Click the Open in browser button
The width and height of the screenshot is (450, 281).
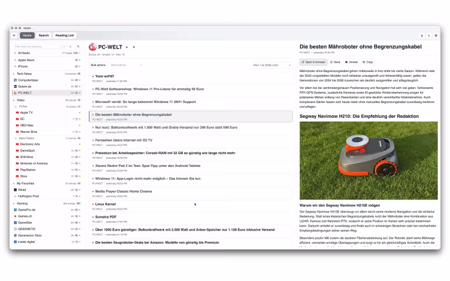(313, 61)
